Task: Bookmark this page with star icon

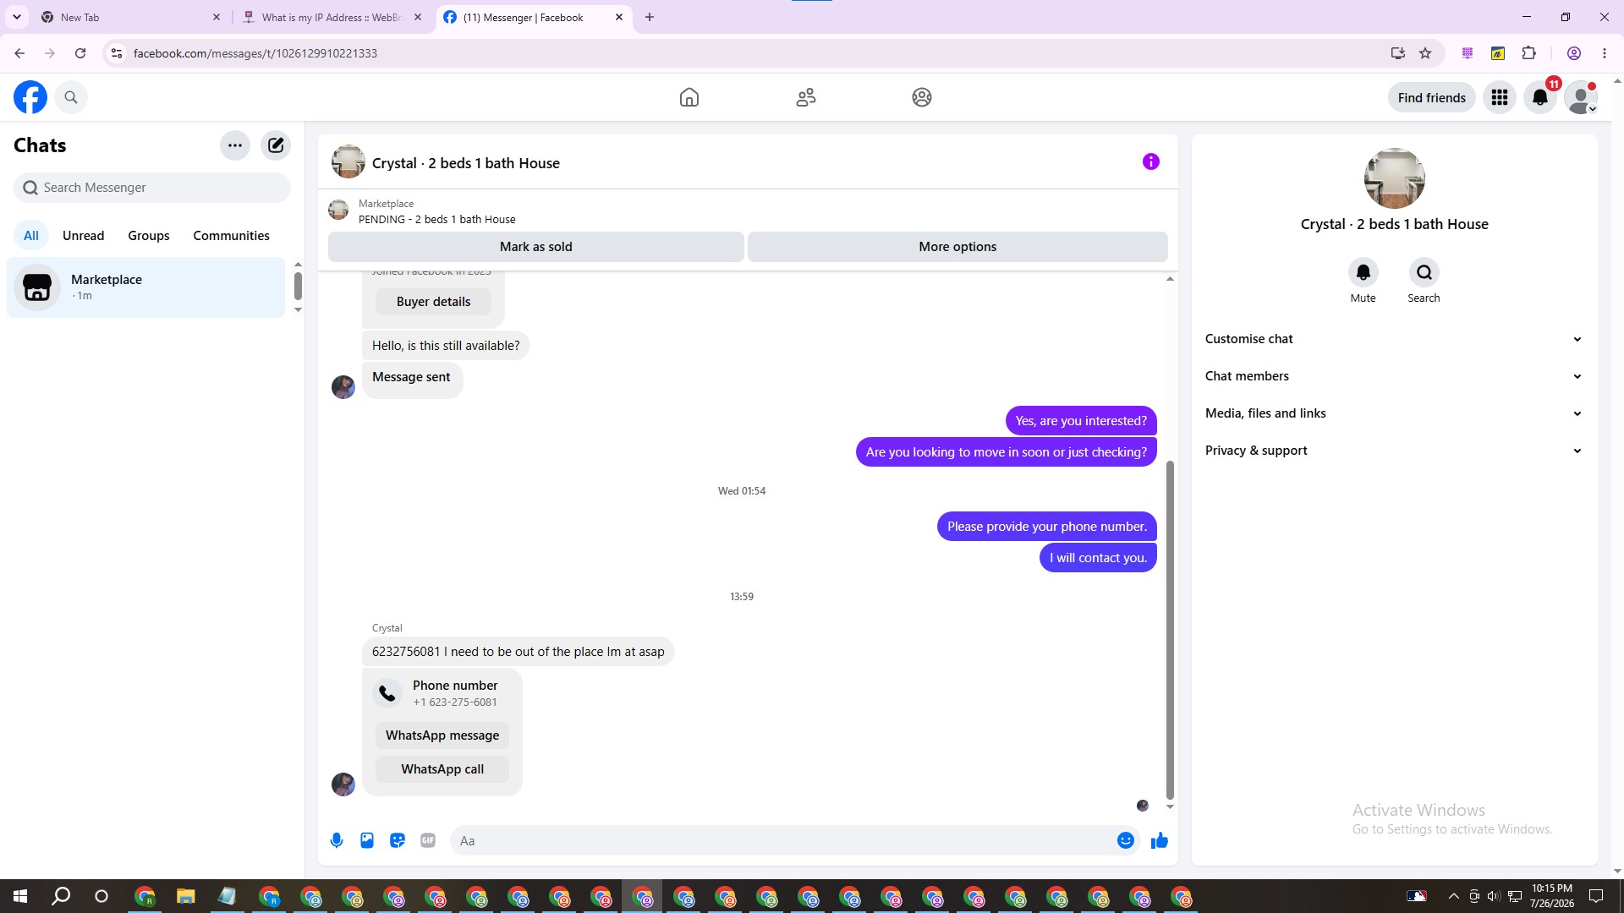Action: coord(1425,53)
